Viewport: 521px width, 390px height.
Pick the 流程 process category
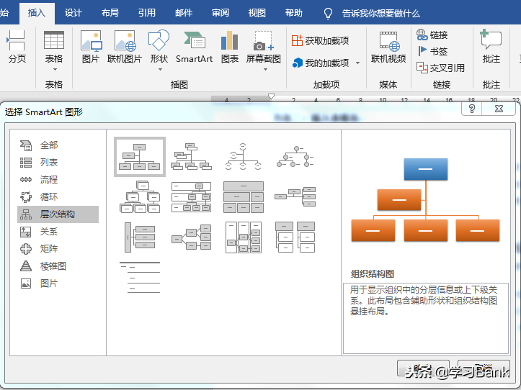[x=58, y=180]
